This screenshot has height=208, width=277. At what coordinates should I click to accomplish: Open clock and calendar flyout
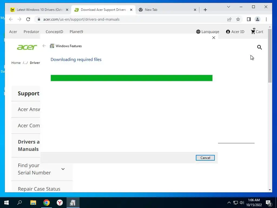[254, 203]
